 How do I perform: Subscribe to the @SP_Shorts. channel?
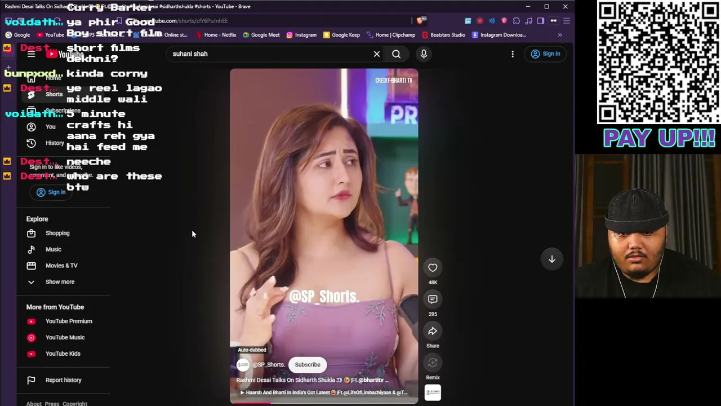308,364
